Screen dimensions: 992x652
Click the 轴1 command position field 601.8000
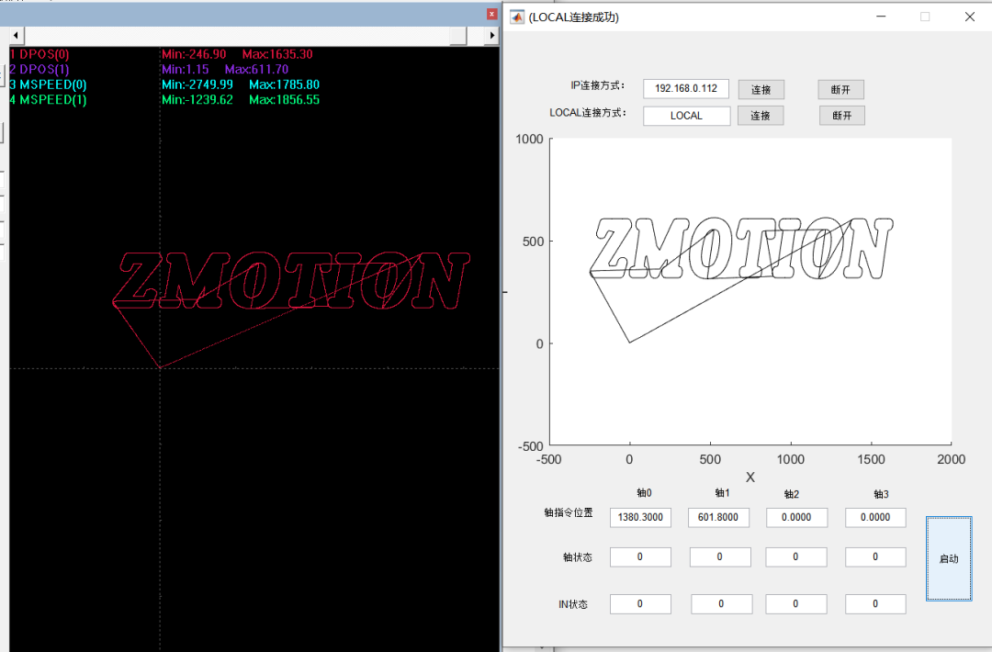719,517
